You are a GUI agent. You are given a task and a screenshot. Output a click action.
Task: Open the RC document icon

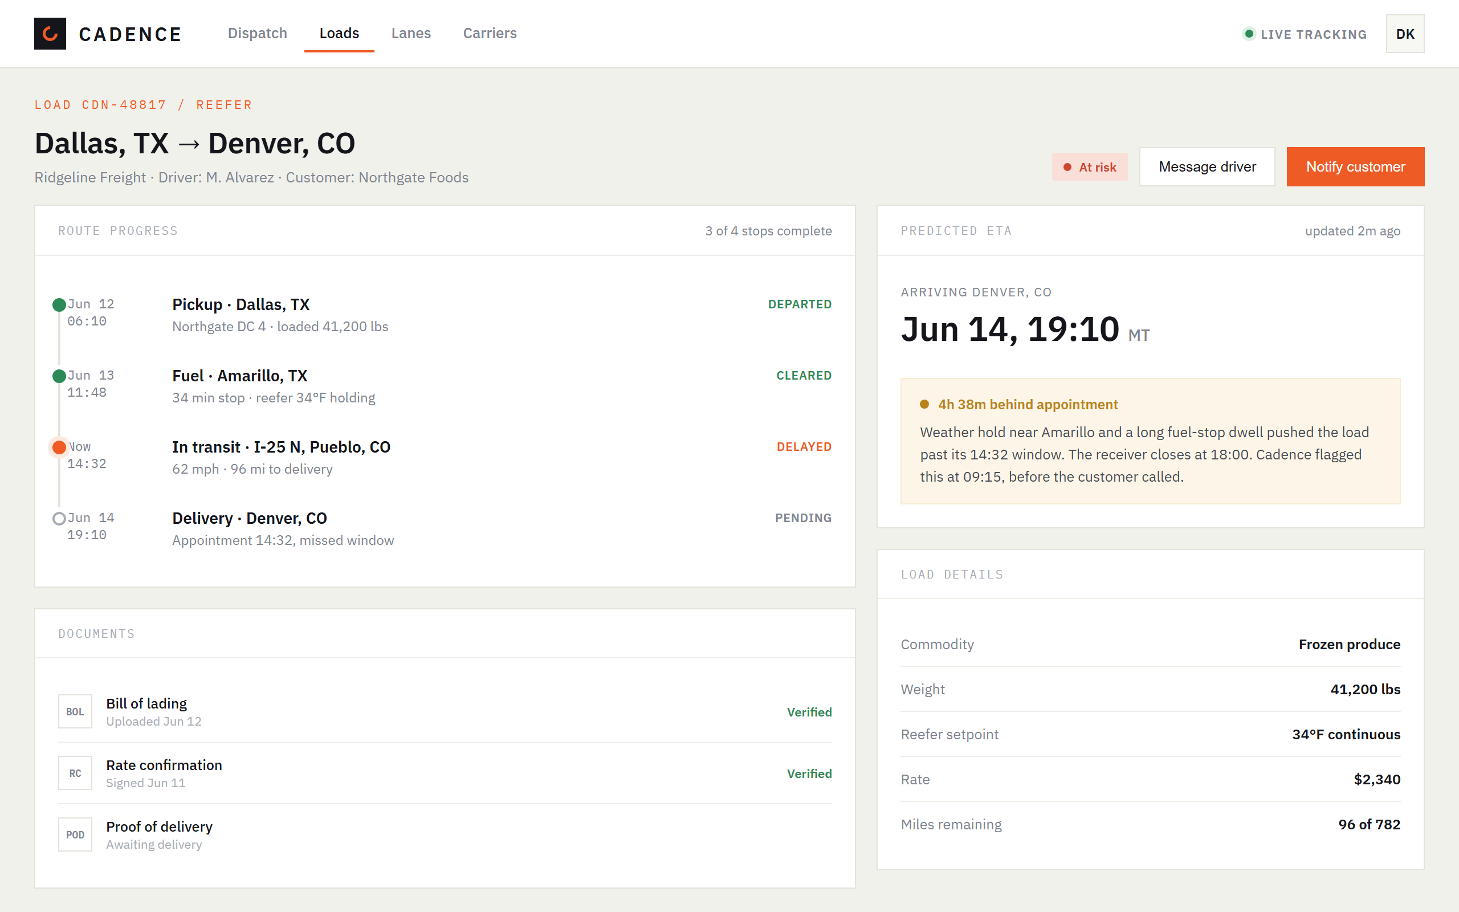click(x=75, y=773)
